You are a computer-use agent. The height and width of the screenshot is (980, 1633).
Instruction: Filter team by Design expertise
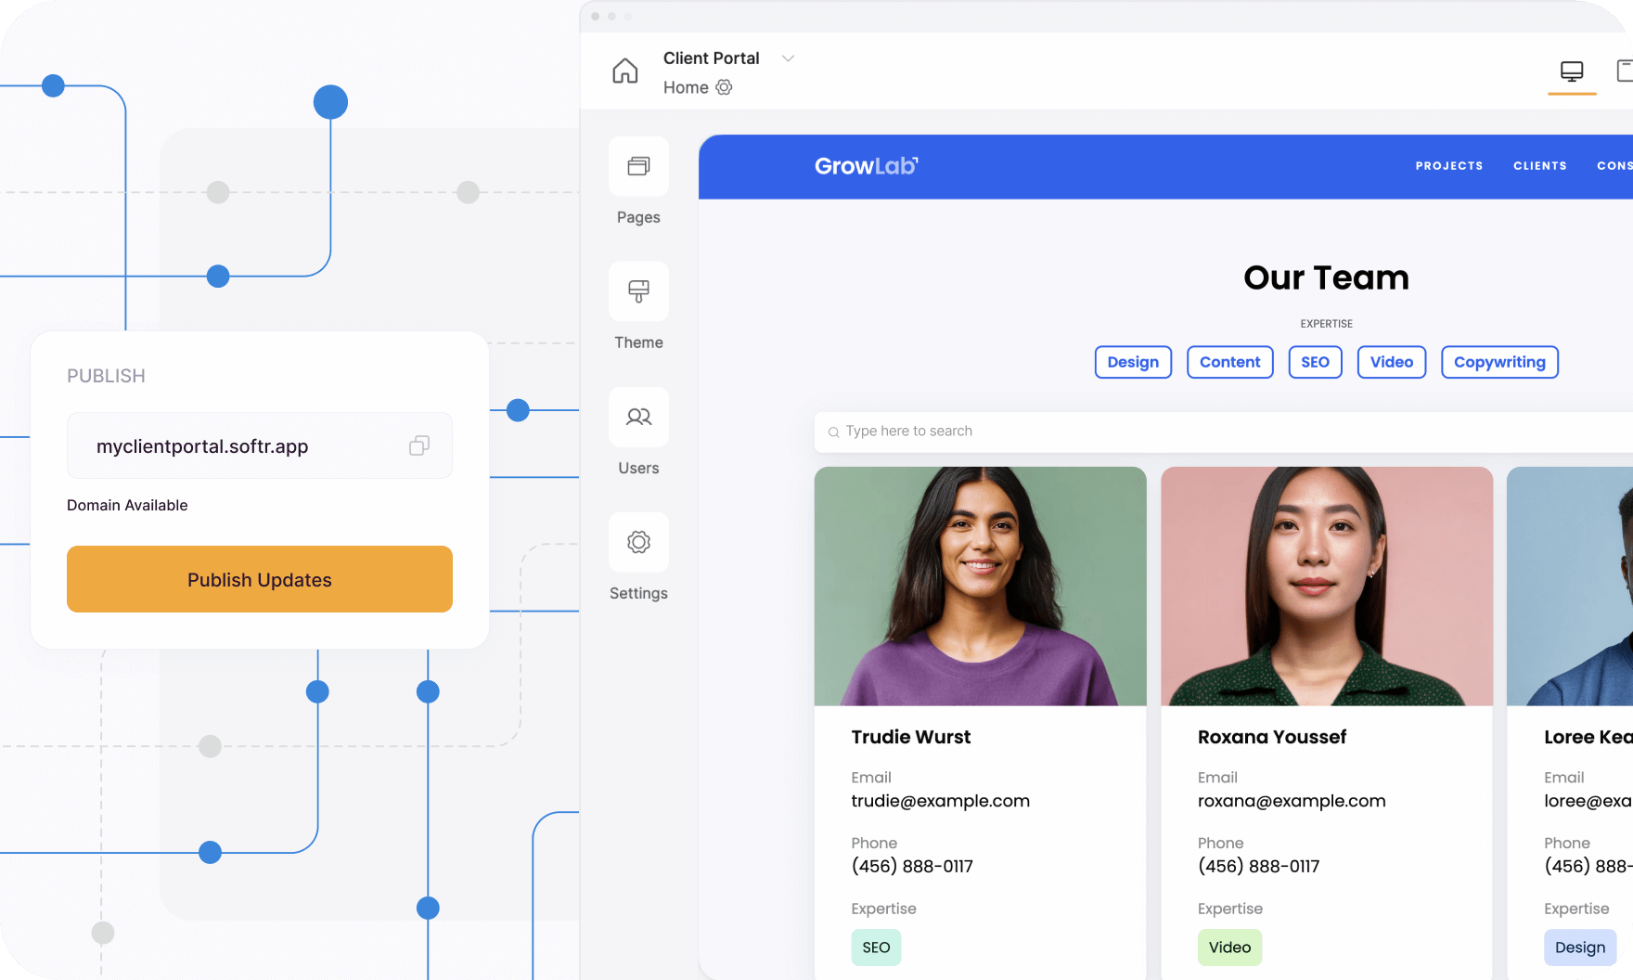[1133, 362]
